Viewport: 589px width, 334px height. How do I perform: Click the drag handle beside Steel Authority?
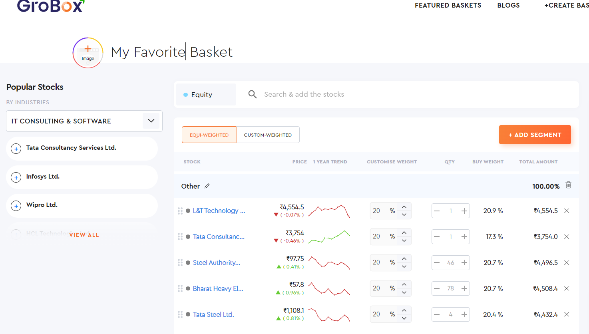pos(180,262)
